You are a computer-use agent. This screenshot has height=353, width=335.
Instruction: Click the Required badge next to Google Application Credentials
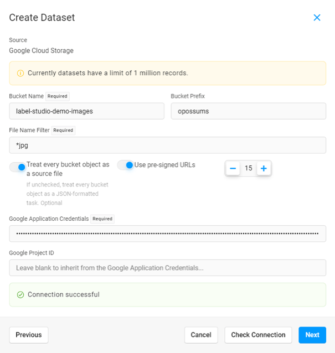point(102,219)
